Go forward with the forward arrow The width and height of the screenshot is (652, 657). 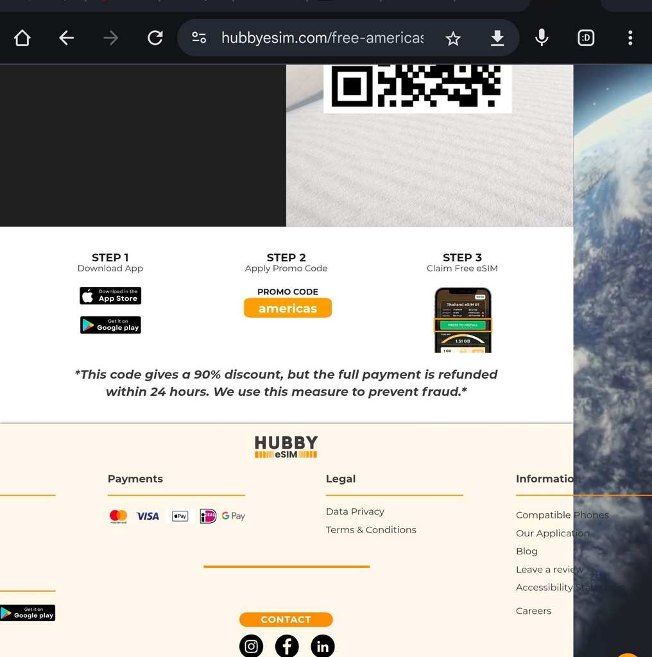[x=110, y=38]
